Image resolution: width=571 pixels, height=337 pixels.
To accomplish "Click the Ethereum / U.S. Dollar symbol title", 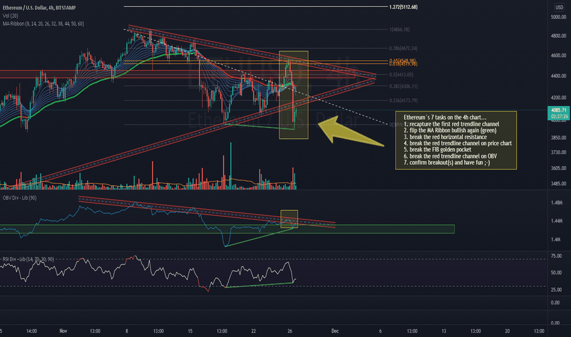I will tap(39, 7).
